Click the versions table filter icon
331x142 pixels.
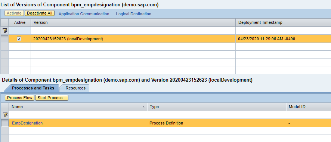4,31
